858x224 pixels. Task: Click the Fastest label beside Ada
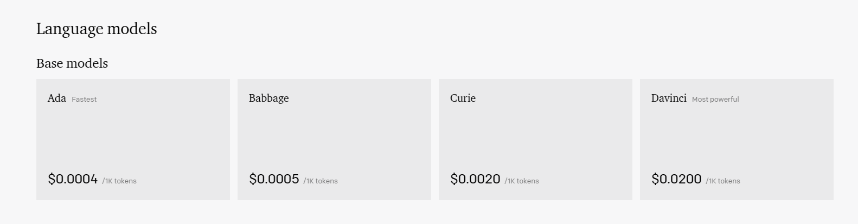click(x=84, y=99)
